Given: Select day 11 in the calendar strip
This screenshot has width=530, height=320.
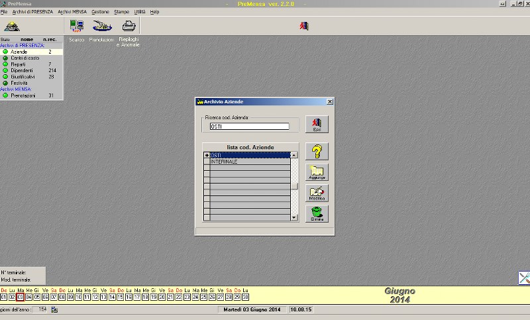Looking at the screenshot, I should 87,297.
